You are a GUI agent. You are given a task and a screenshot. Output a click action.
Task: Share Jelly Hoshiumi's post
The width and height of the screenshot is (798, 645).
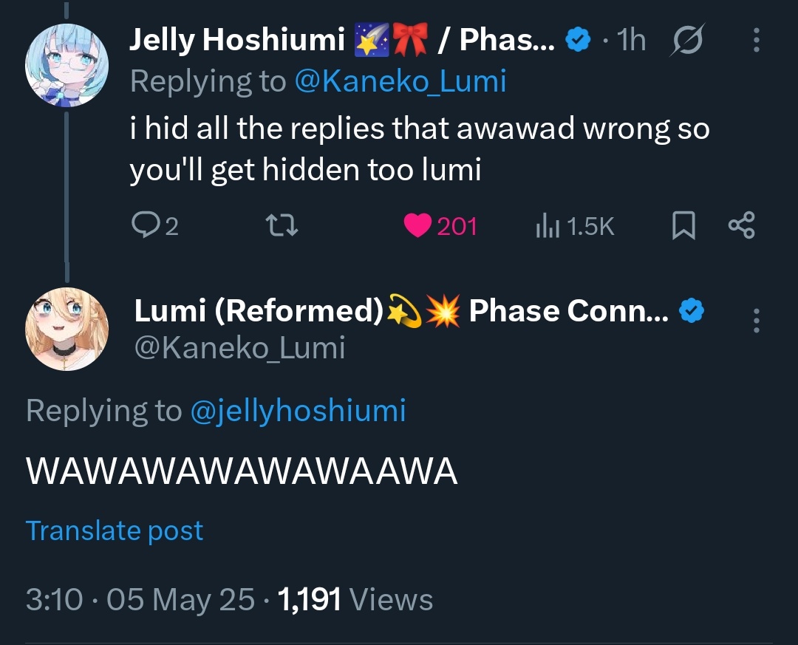point(741,226)
